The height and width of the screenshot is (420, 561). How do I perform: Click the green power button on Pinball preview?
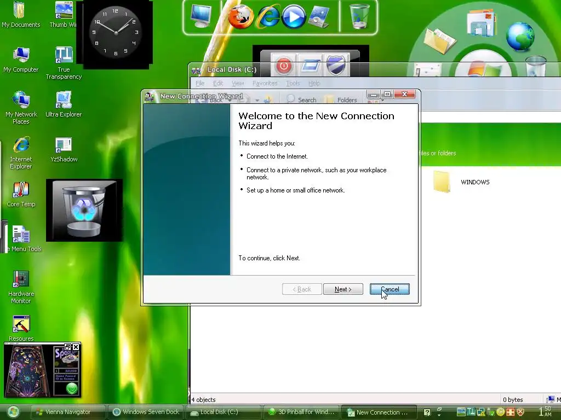point(72,388)
